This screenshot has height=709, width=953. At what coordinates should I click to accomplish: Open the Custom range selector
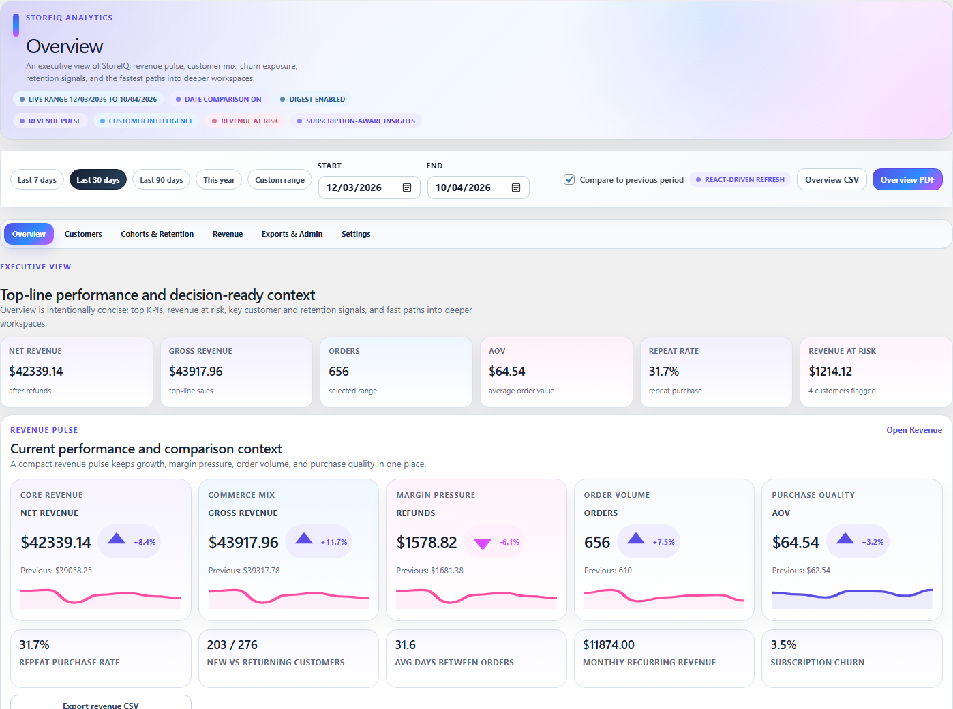279,179
